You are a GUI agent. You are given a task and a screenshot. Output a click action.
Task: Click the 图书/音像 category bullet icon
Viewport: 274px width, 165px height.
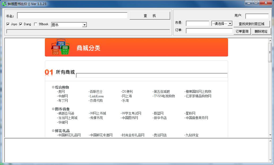tap(53, 109)
